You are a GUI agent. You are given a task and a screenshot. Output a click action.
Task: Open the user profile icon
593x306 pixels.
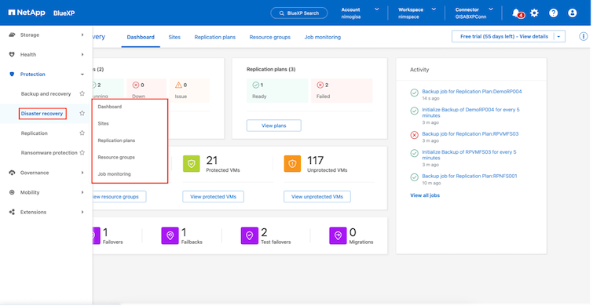573,13
